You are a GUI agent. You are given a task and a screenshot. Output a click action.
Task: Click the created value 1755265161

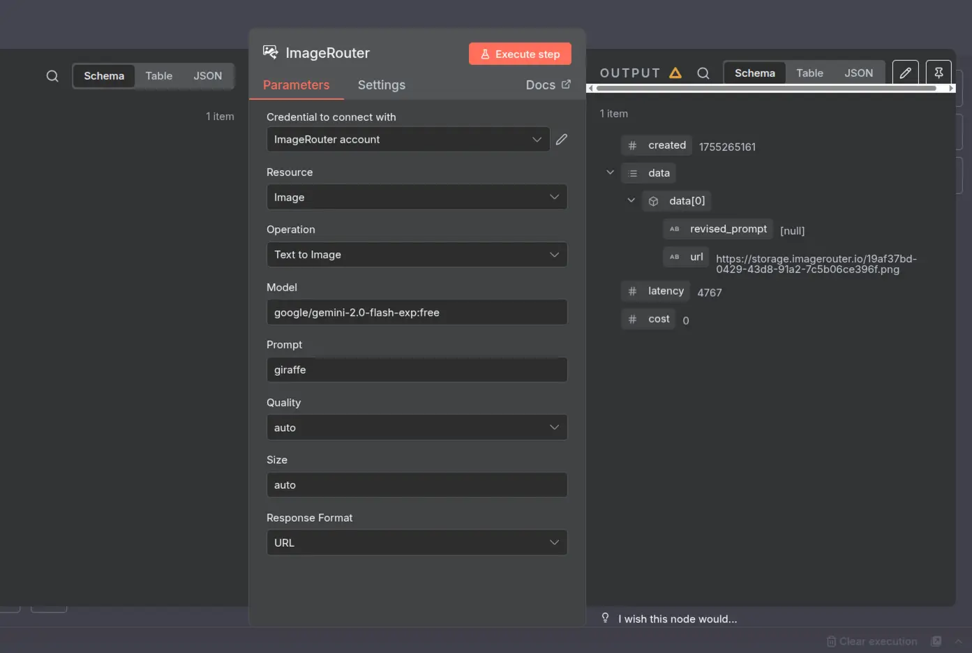[727, 147]
